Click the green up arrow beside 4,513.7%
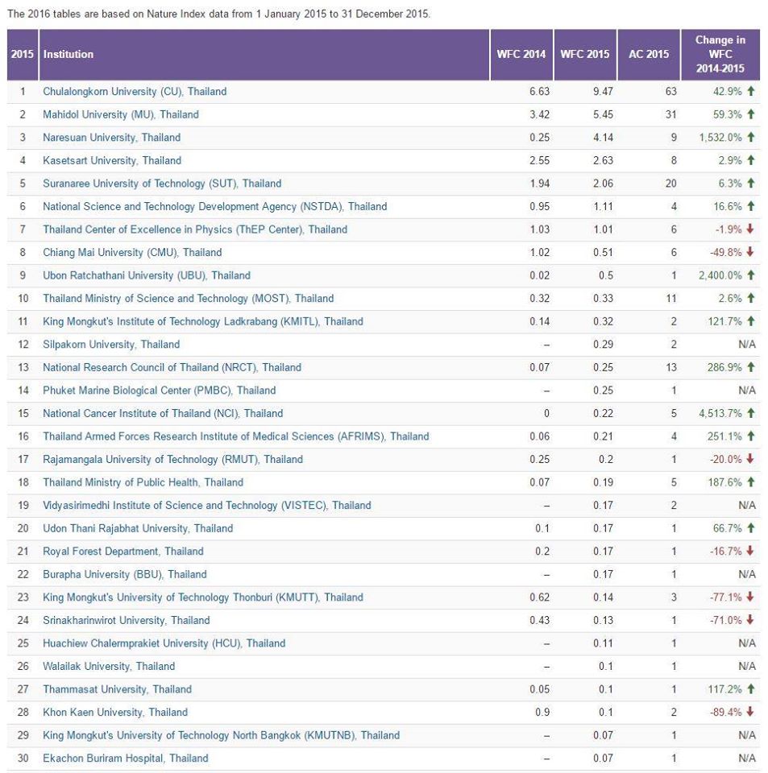 coord(751,413)
